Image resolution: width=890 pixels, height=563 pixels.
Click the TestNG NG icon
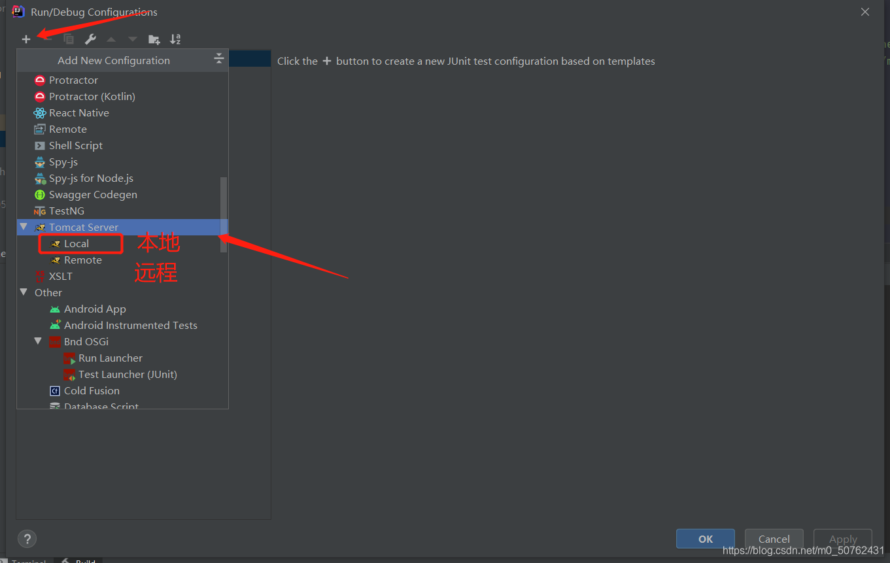[40, 211]
